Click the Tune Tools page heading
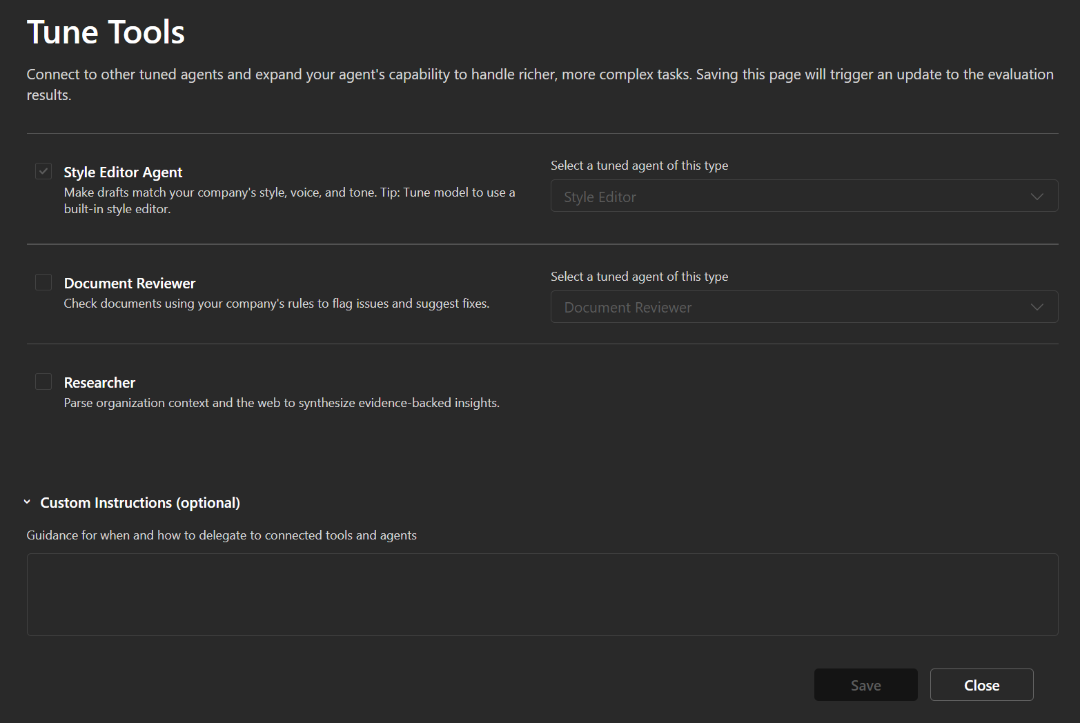The image size is (1080, 723). click(106, 32)
